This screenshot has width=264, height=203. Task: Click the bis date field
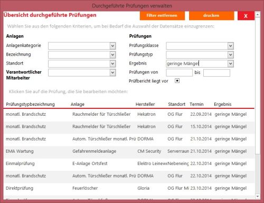216,73
